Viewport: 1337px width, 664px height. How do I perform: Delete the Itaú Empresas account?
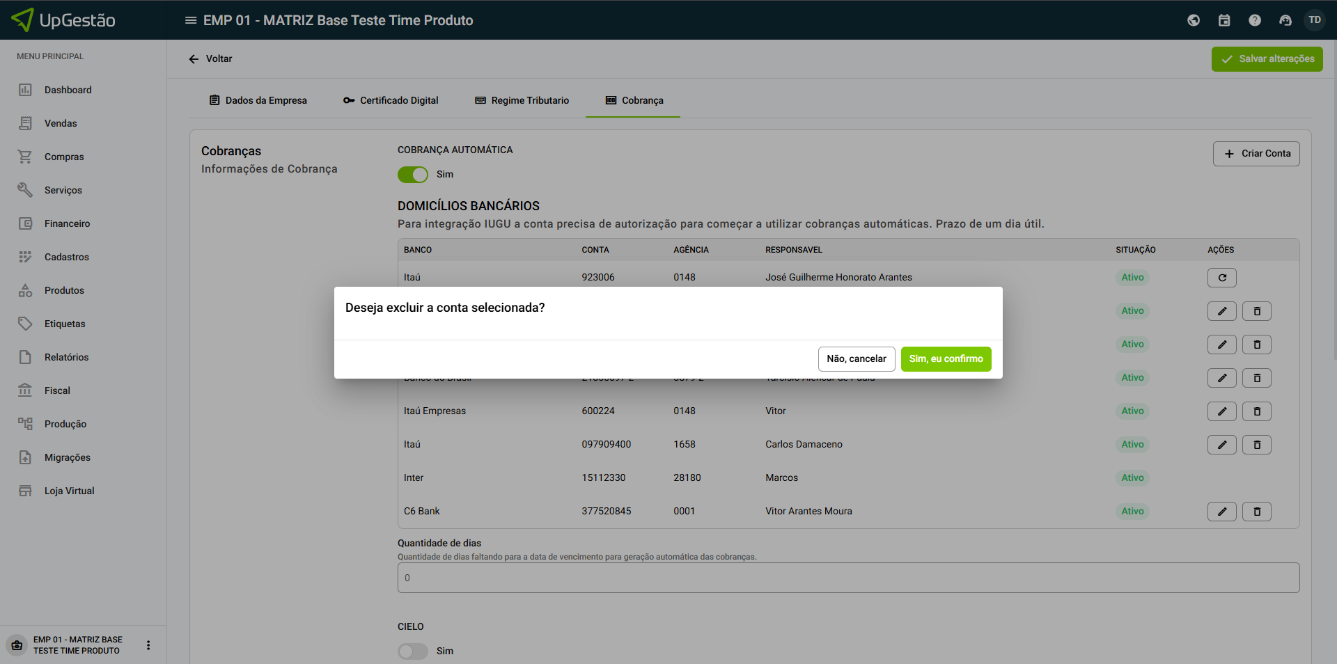tap(1257, 411)
